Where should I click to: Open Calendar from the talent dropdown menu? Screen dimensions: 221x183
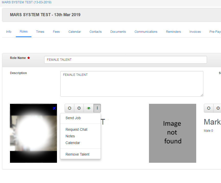(73, 143)
